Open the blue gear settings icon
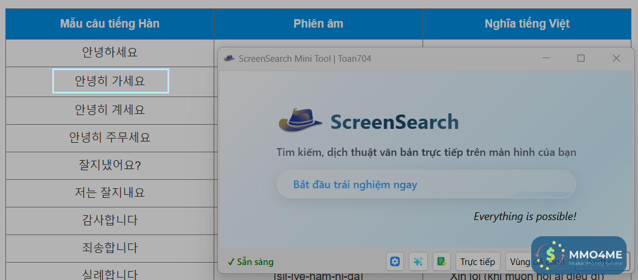The image size is (638, 280). [x=395, y=261]
